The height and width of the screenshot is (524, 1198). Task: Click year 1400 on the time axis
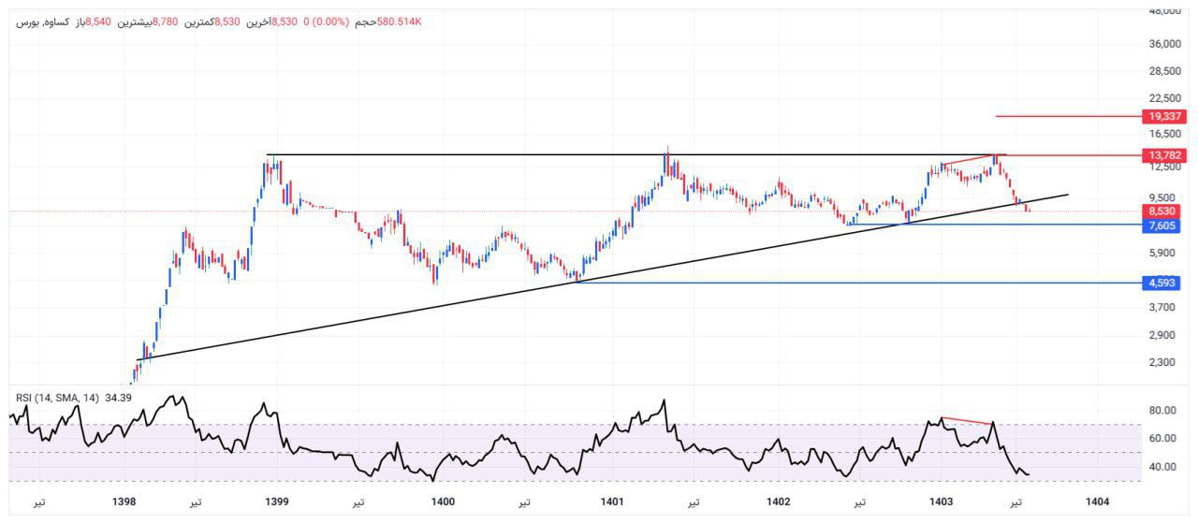(444, 502)
